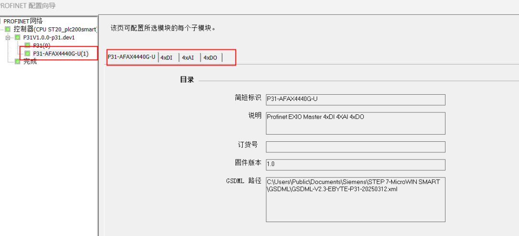
Task: Select the PROFINET网络 root tree node
Action: coord(23,21)
